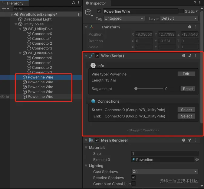The image size is (204, 189).
Task: Toggle Contribute Global Illumination checkbox
Action: point(133,184)
